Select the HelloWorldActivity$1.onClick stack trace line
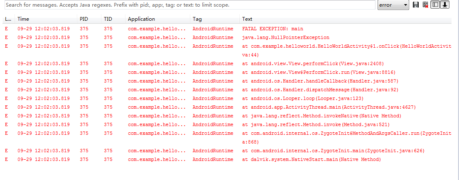 pos(227,51)
